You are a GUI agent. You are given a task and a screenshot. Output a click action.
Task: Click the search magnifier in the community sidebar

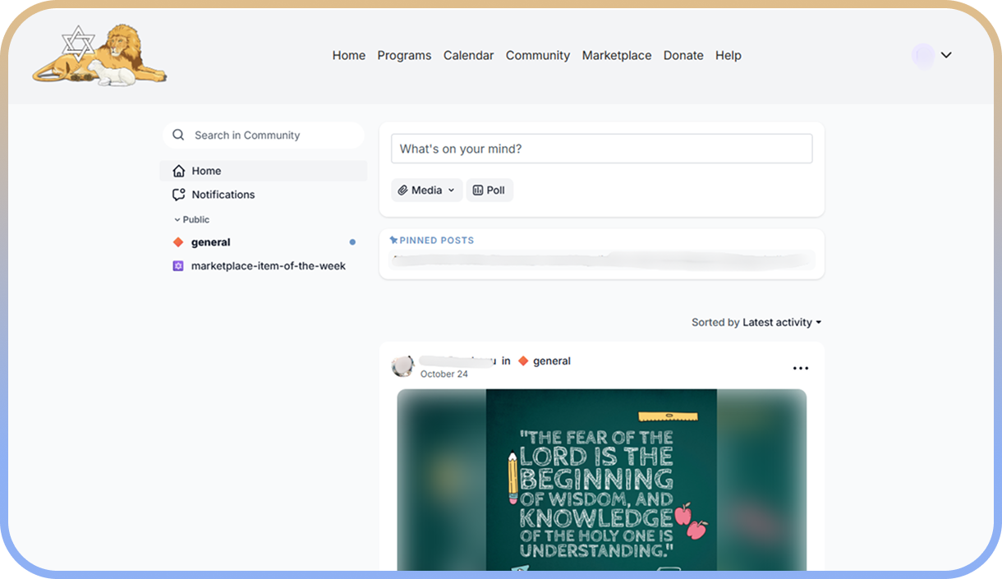point(178,134)
